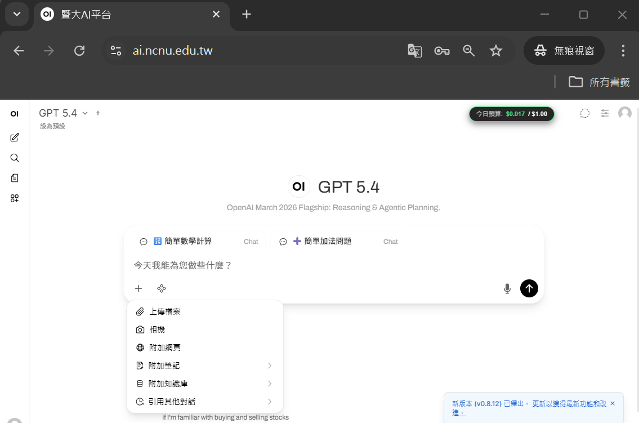This screenshot has height=423, width=639.
Task: Open search from the sidebar
Action: pos(14,158)
